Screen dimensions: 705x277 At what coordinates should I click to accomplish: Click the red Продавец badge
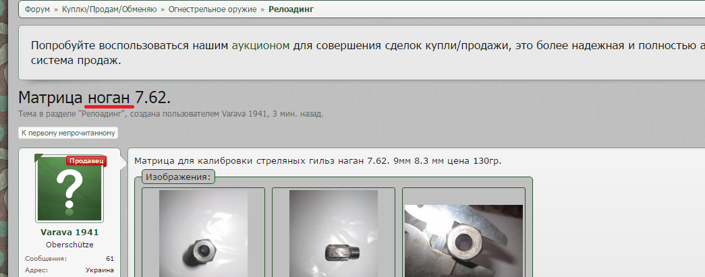pyautogui.click(x=86, y=160)
